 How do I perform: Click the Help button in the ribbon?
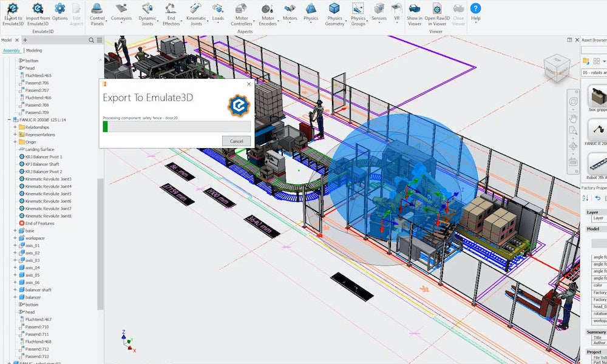pos(475,12)
